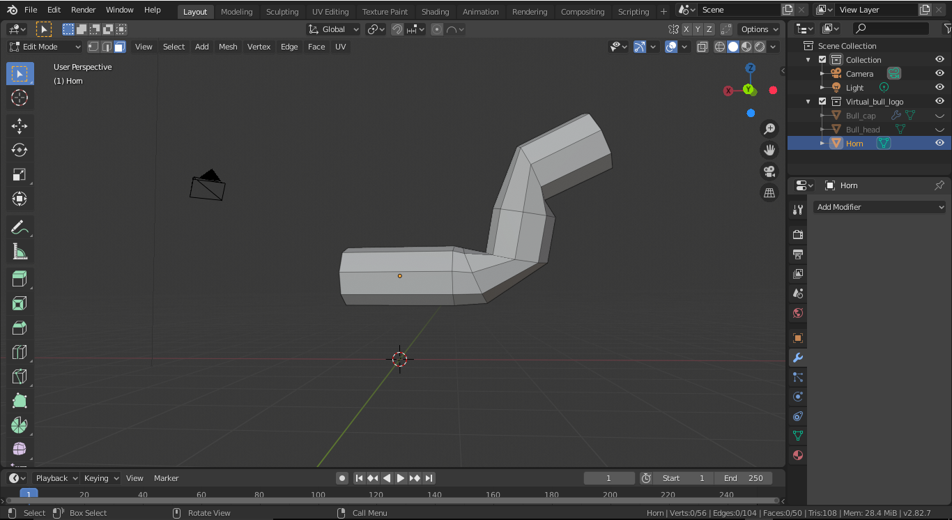Open the Keying dropdown in timeline
Image resolution: width=952 pixels, height=520 pixels.
[102, 478]
